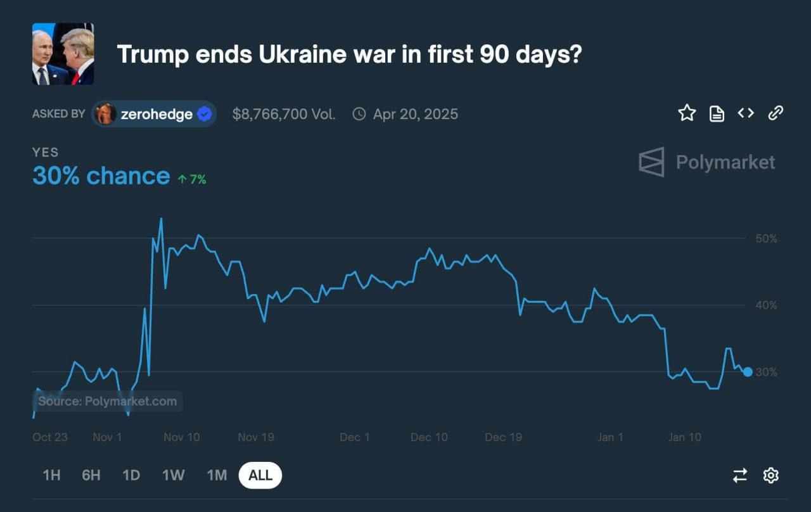
Task: Switch chart to 1W range
Action: [x=173, y=475]
